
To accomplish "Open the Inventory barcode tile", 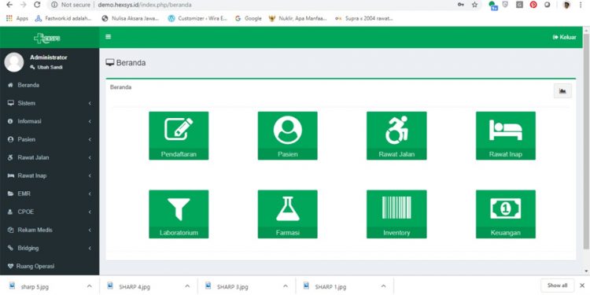I will click(x=396, y=214).
